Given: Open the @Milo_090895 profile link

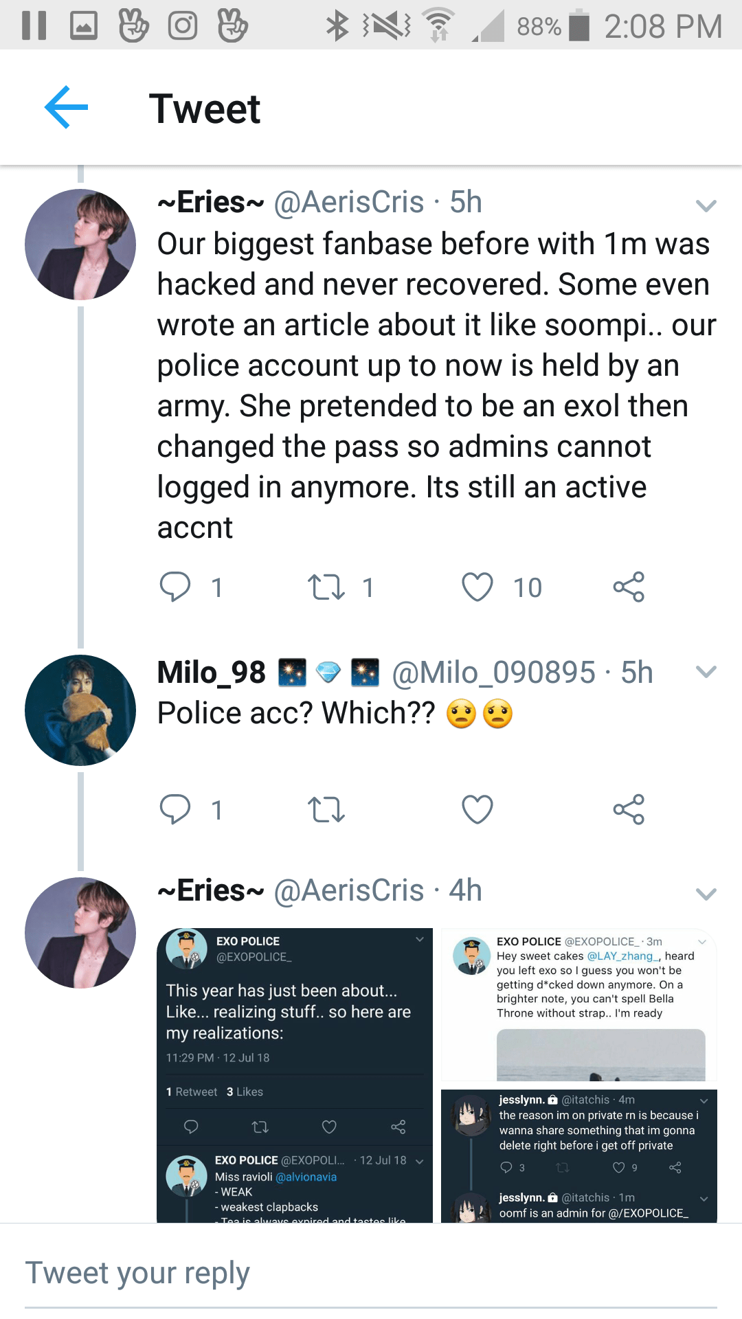Looking at the screenshot, I should pyautogui.click(x=493, y=673).
